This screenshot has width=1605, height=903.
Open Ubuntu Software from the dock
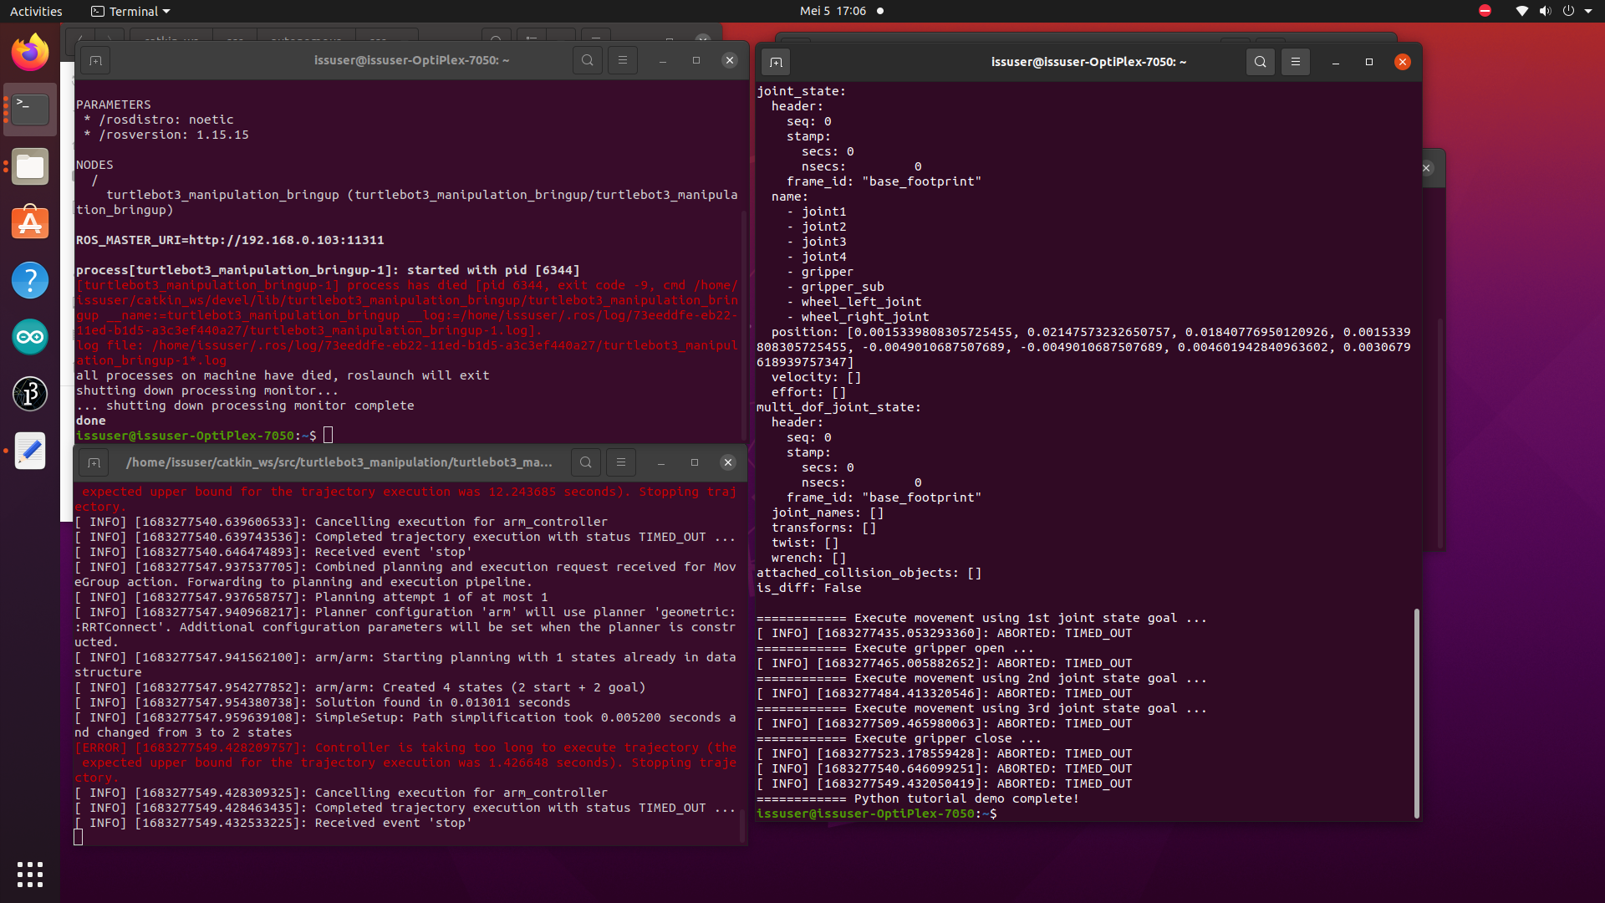[29, 222]
